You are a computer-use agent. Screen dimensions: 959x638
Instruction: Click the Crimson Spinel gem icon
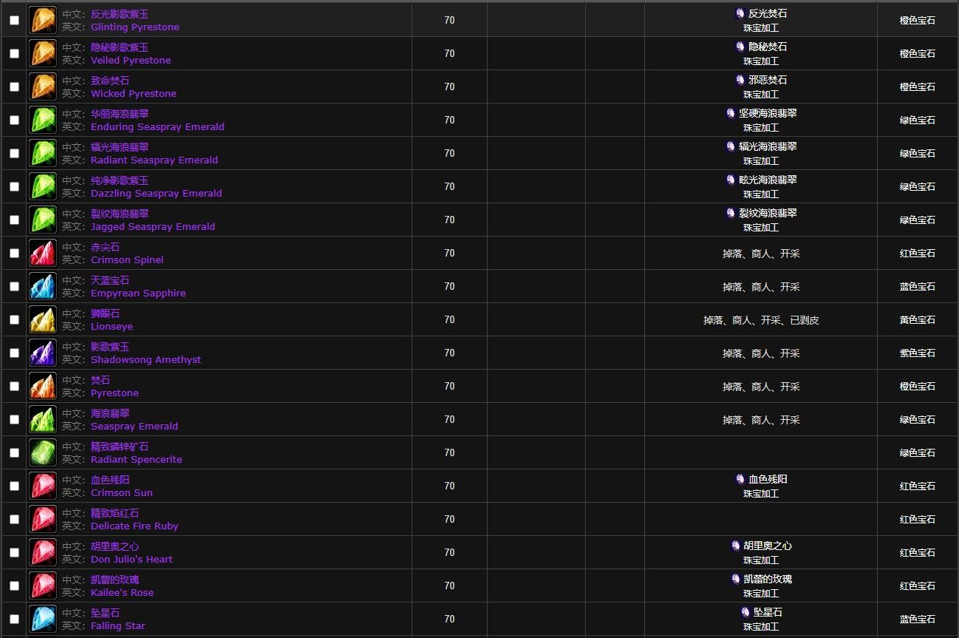43,253
